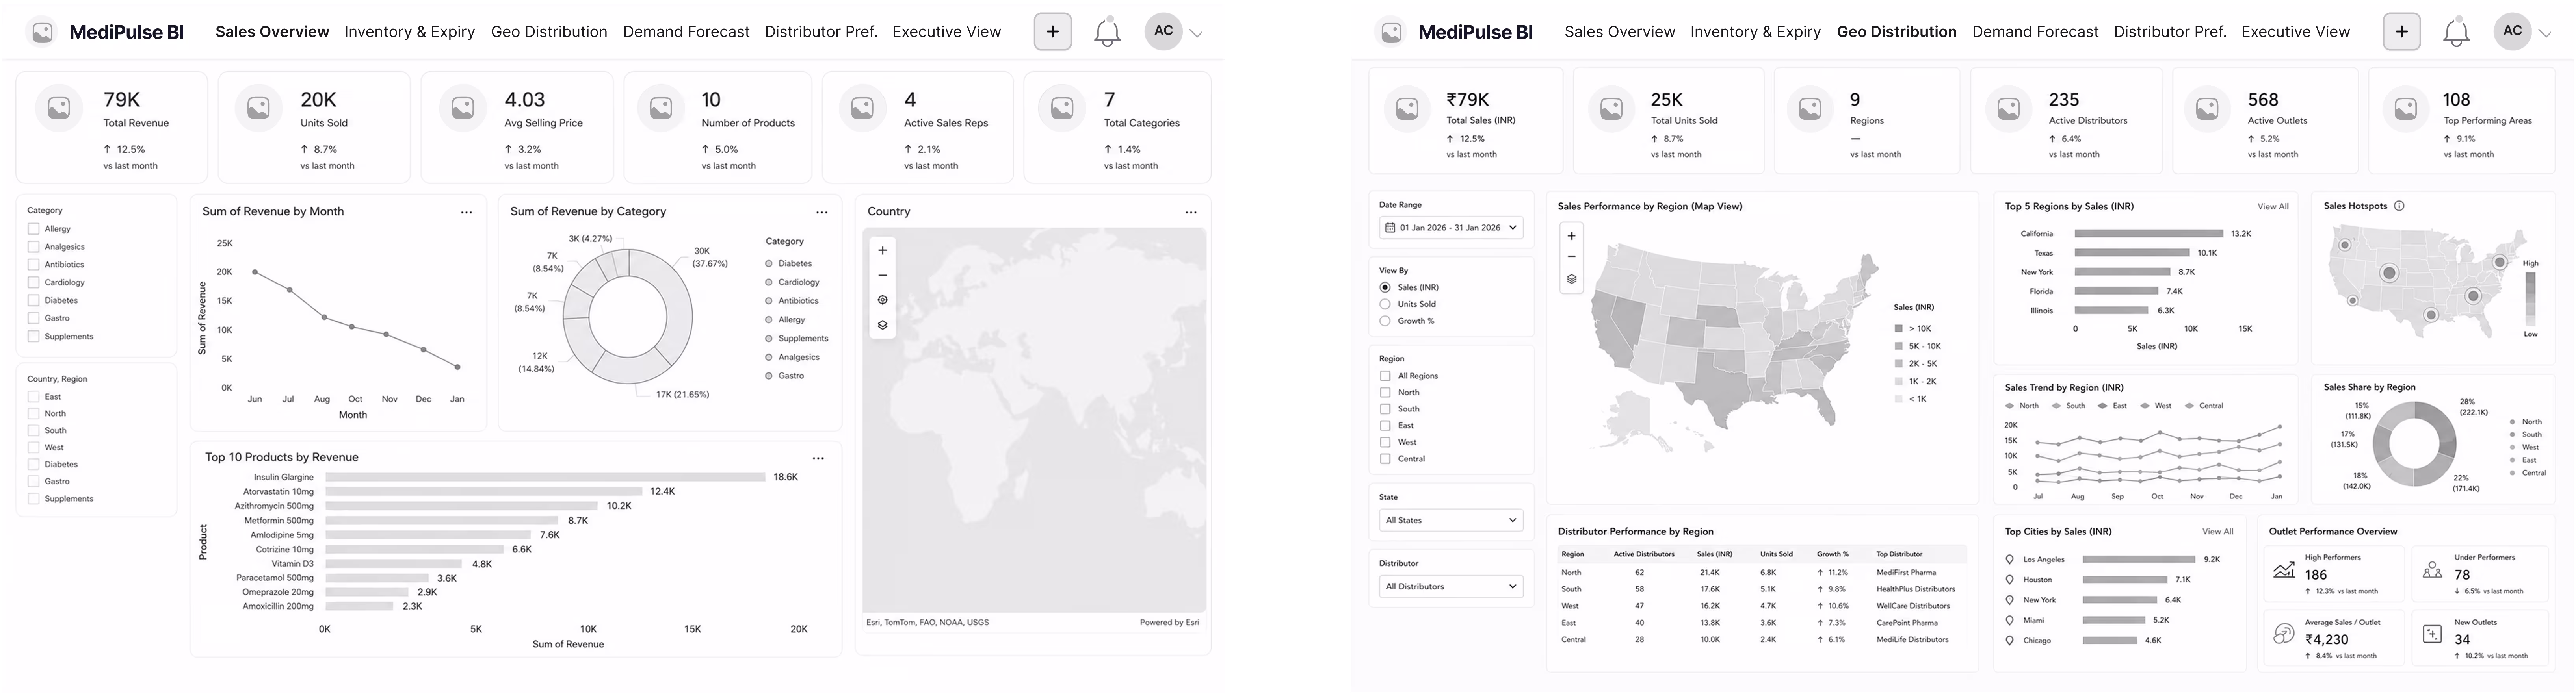
Task: Click the MediPulse BI logo in left dashboard
Action: tap(42, 32)
